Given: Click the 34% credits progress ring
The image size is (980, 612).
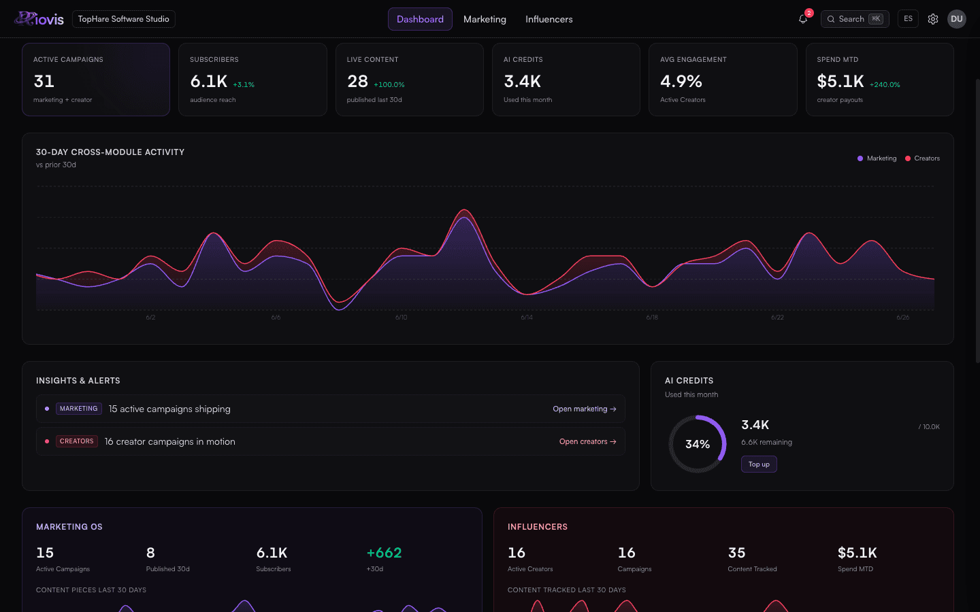Looking at the screenshot, I should pos(698,444).
